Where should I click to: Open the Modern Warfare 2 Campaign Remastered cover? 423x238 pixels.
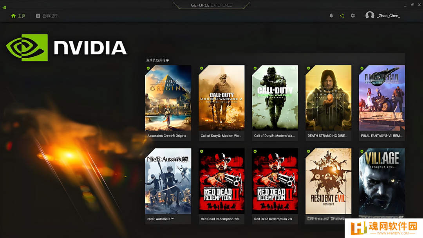pos(221,98)
